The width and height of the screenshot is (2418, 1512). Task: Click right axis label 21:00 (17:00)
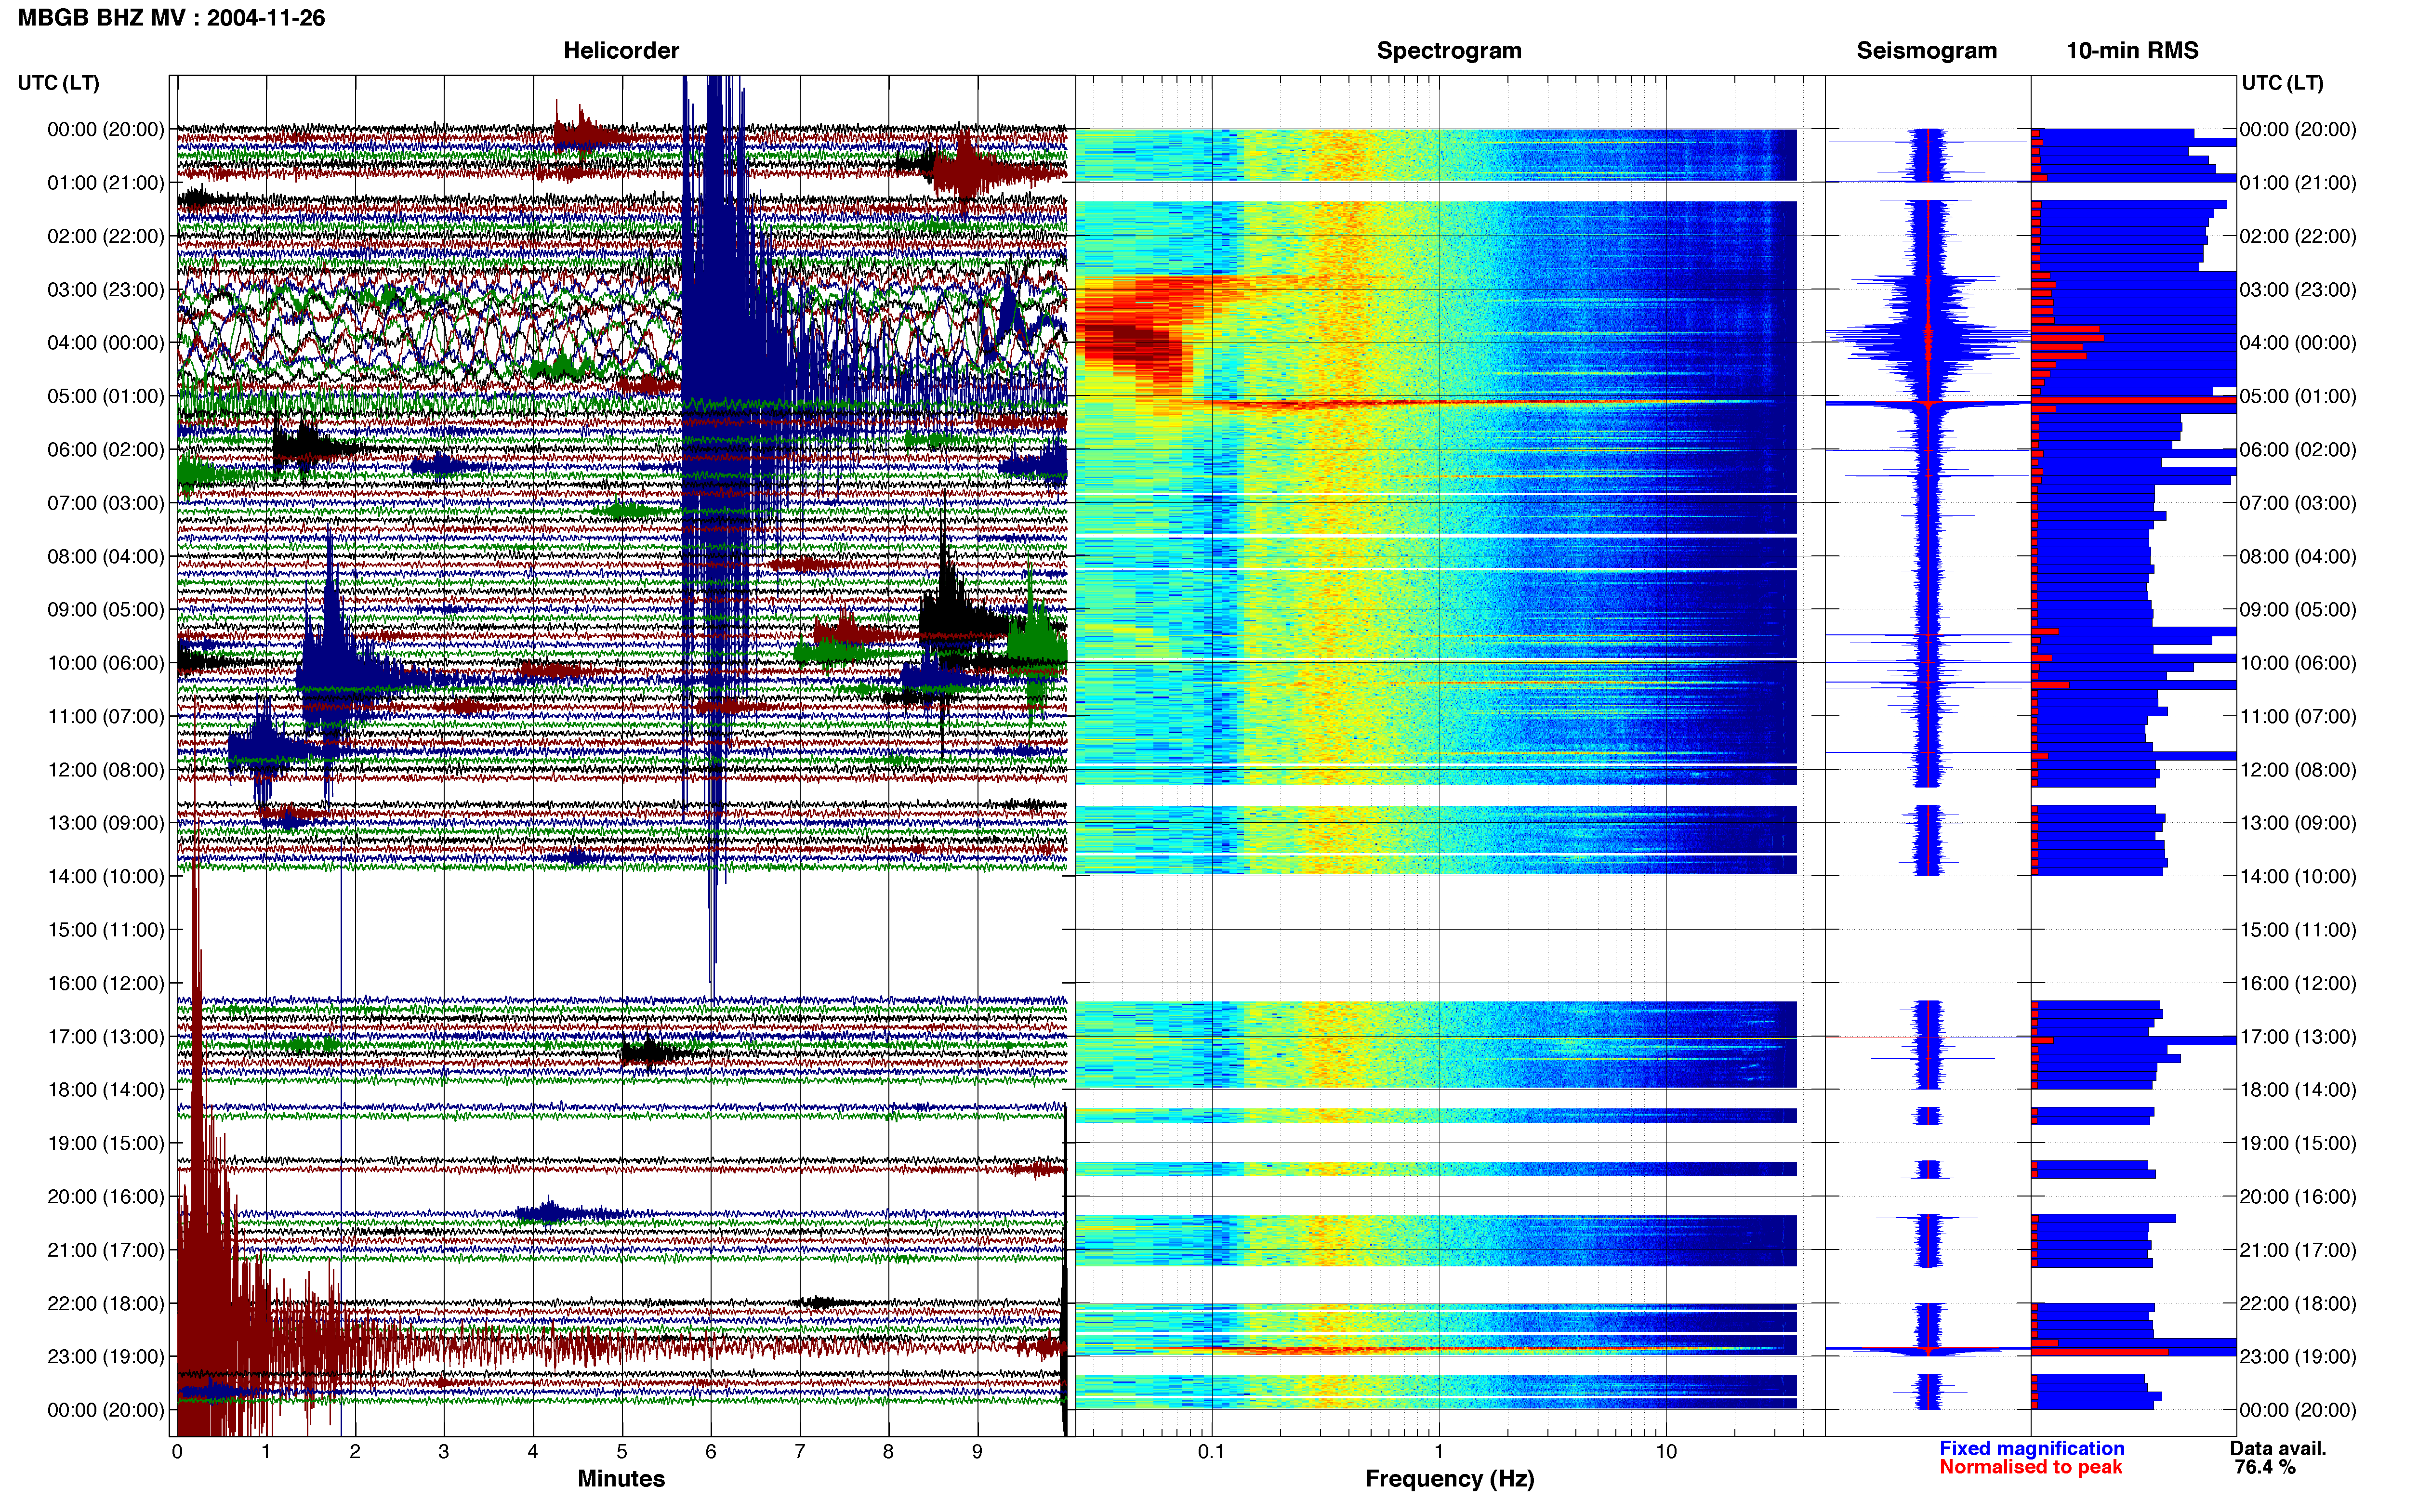[x=2298, y=1250]
